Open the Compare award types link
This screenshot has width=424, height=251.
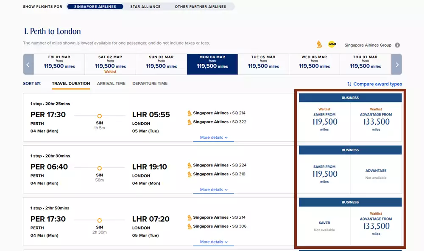tap(377, 84)
